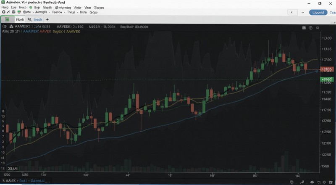Click the back arrow button
The height and width of the screenshot is (185, 336).
click(x=292, y=13)
